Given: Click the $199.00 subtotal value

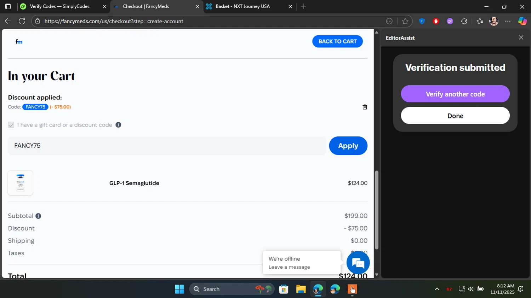Looking at the screenshot, I should tap(356, 216).
